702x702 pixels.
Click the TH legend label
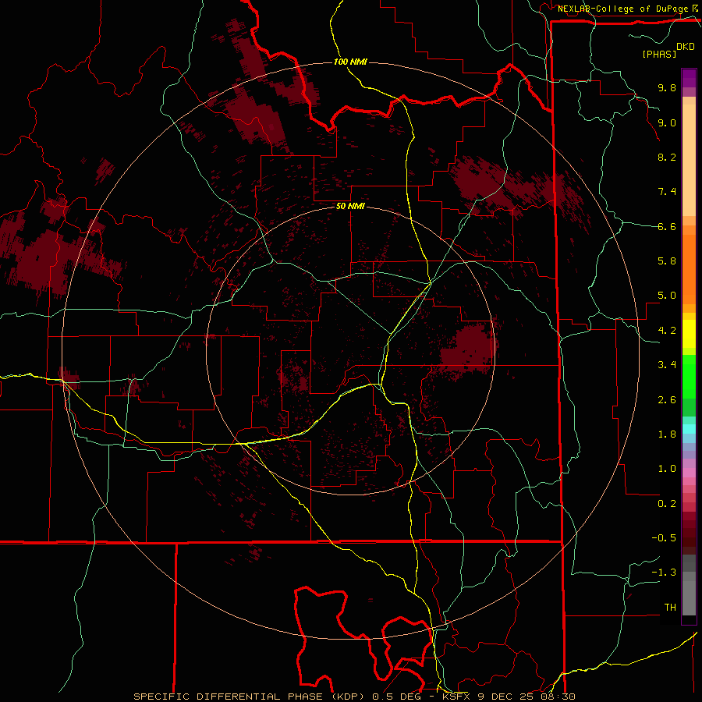click(x=670, y=608)
